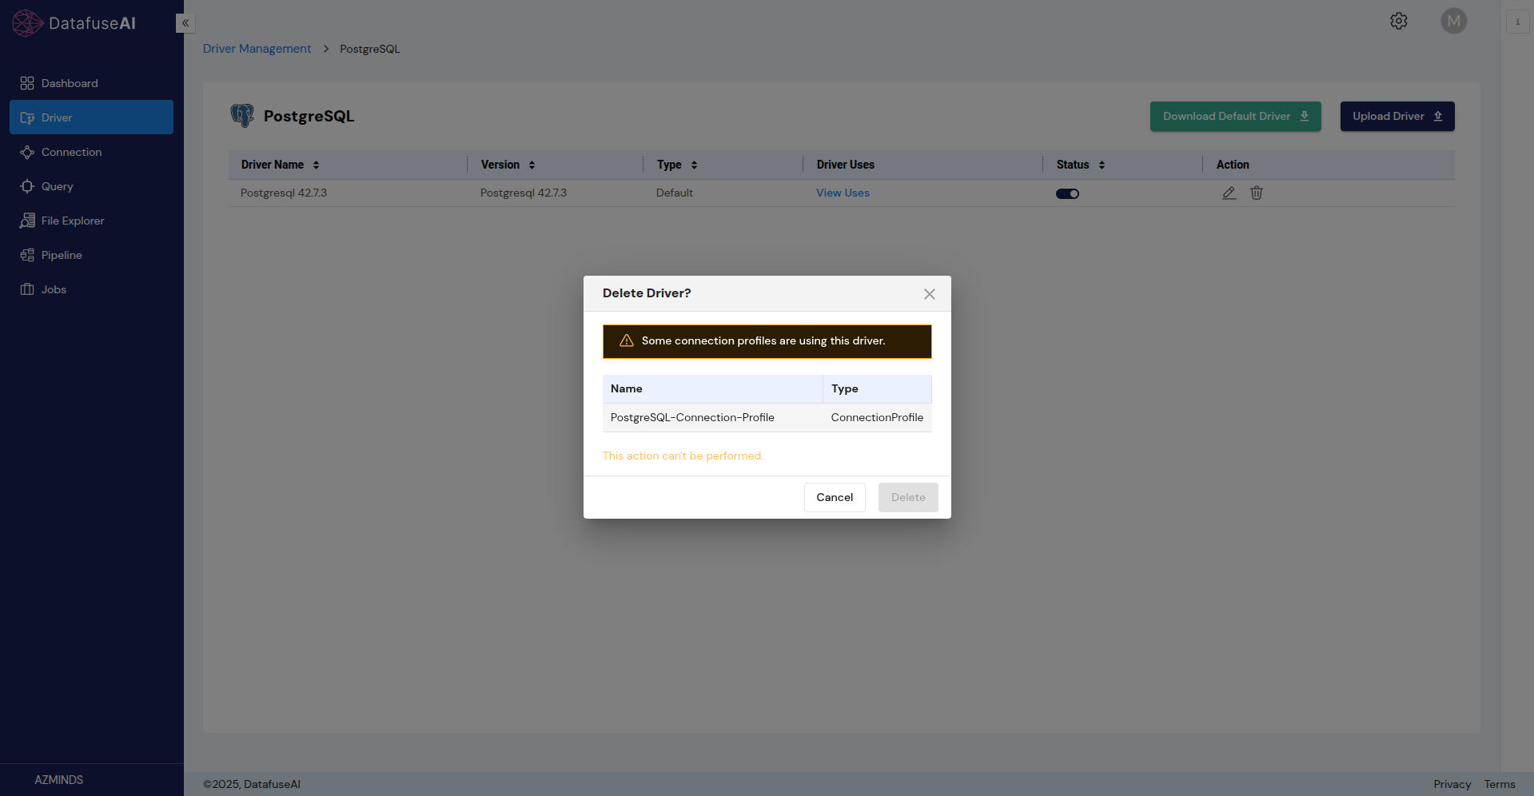Sort by Driver Name column arrows
Screen dimensions: 1534x796
point(317,165)
